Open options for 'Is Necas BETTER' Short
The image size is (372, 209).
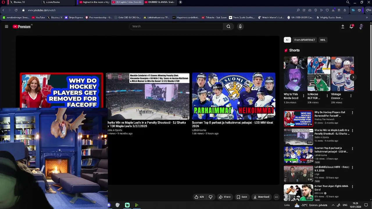pos(327,96)
